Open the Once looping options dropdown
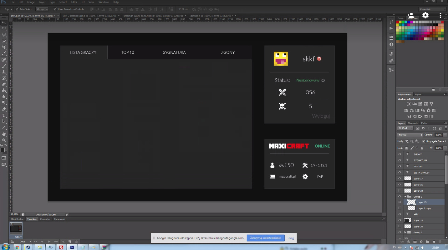The height and width of the screenshot is (250, 448). point(25,242)
